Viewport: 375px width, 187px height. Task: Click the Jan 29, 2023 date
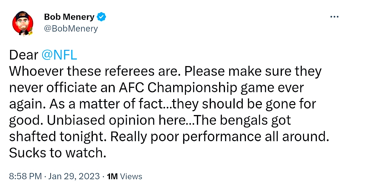click(74, 176)
